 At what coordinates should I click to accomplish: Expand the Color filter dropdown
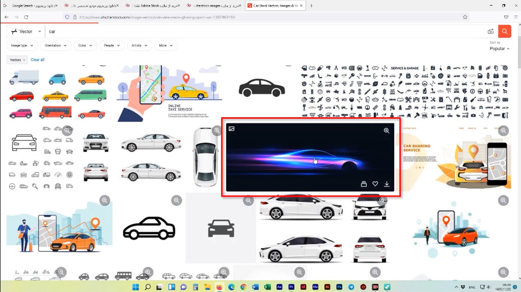pyautogui.click(x=85, y=45)
